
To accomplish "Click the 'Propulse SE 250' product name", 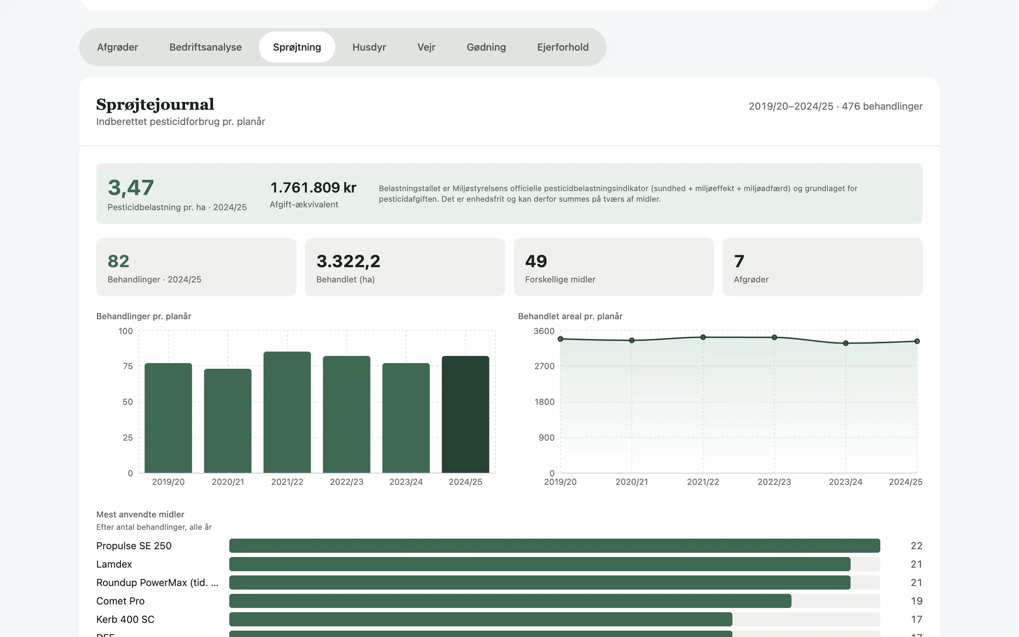I will tap(134, 546).
